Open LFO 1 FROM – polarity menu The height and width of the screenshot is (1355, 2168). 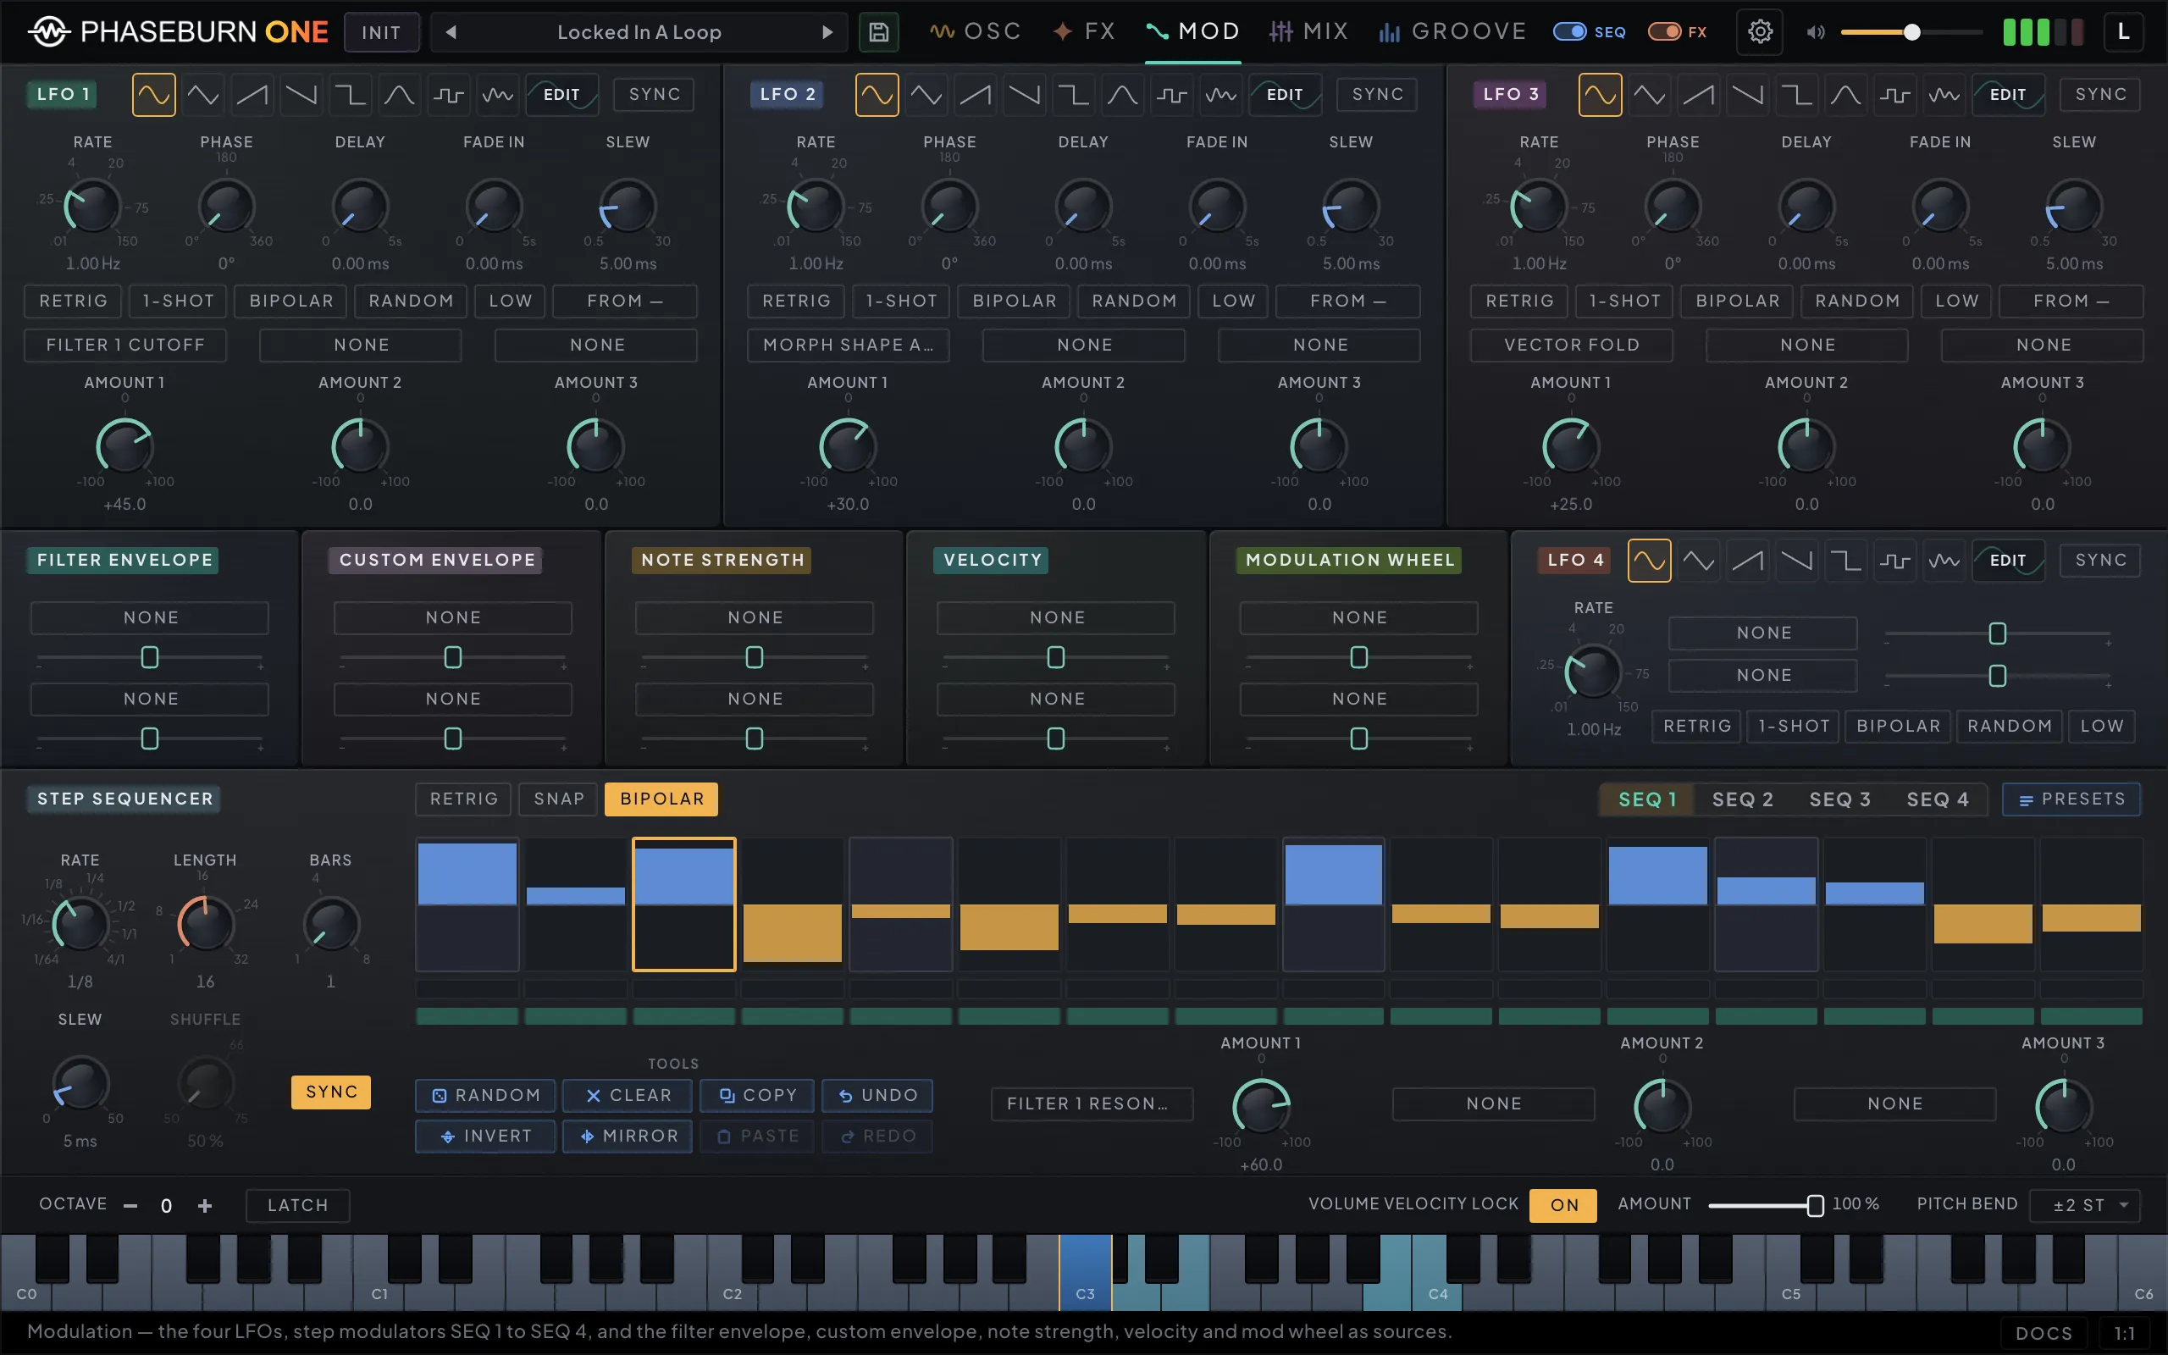tap(624, 301)
